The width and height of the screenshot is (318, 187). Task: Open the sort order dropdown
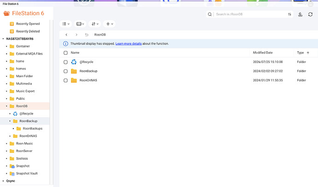pos(95,24)
